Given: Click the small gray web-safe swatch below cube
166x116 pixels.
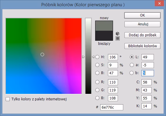Looking at the screenshot, I should click(x=118, y=38).
